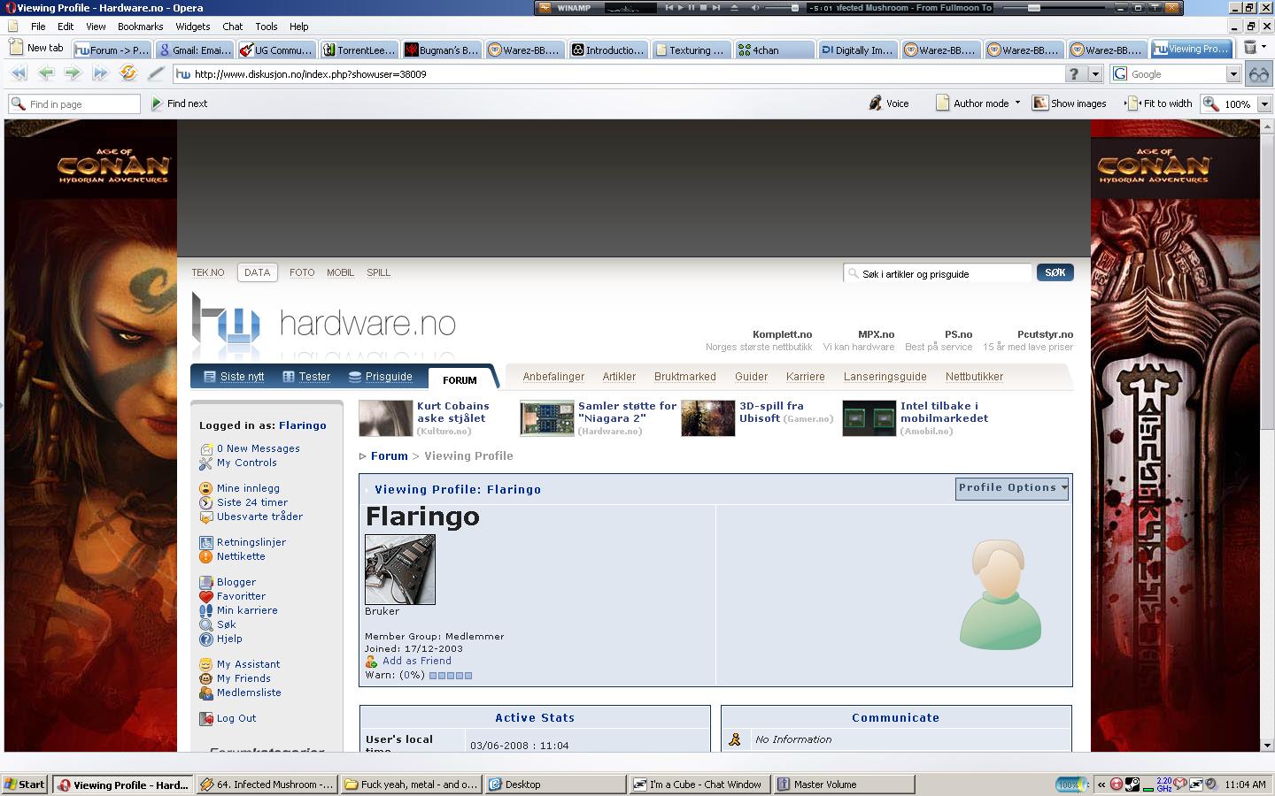Click the Windows Start button

pyautogui.click(x=25, y=785)
